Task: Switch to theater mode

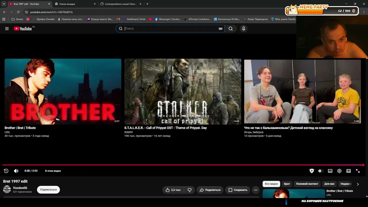Action: [348, 171]
